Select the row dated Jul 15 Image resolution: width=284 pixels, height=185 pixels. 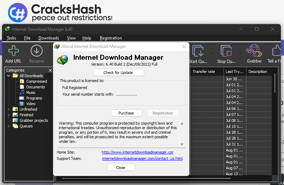[231, 126]
